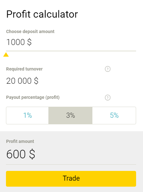Screen dimensions: 143x192
Task: Click the 600 $ profit amount value
Action: (21, 154)
